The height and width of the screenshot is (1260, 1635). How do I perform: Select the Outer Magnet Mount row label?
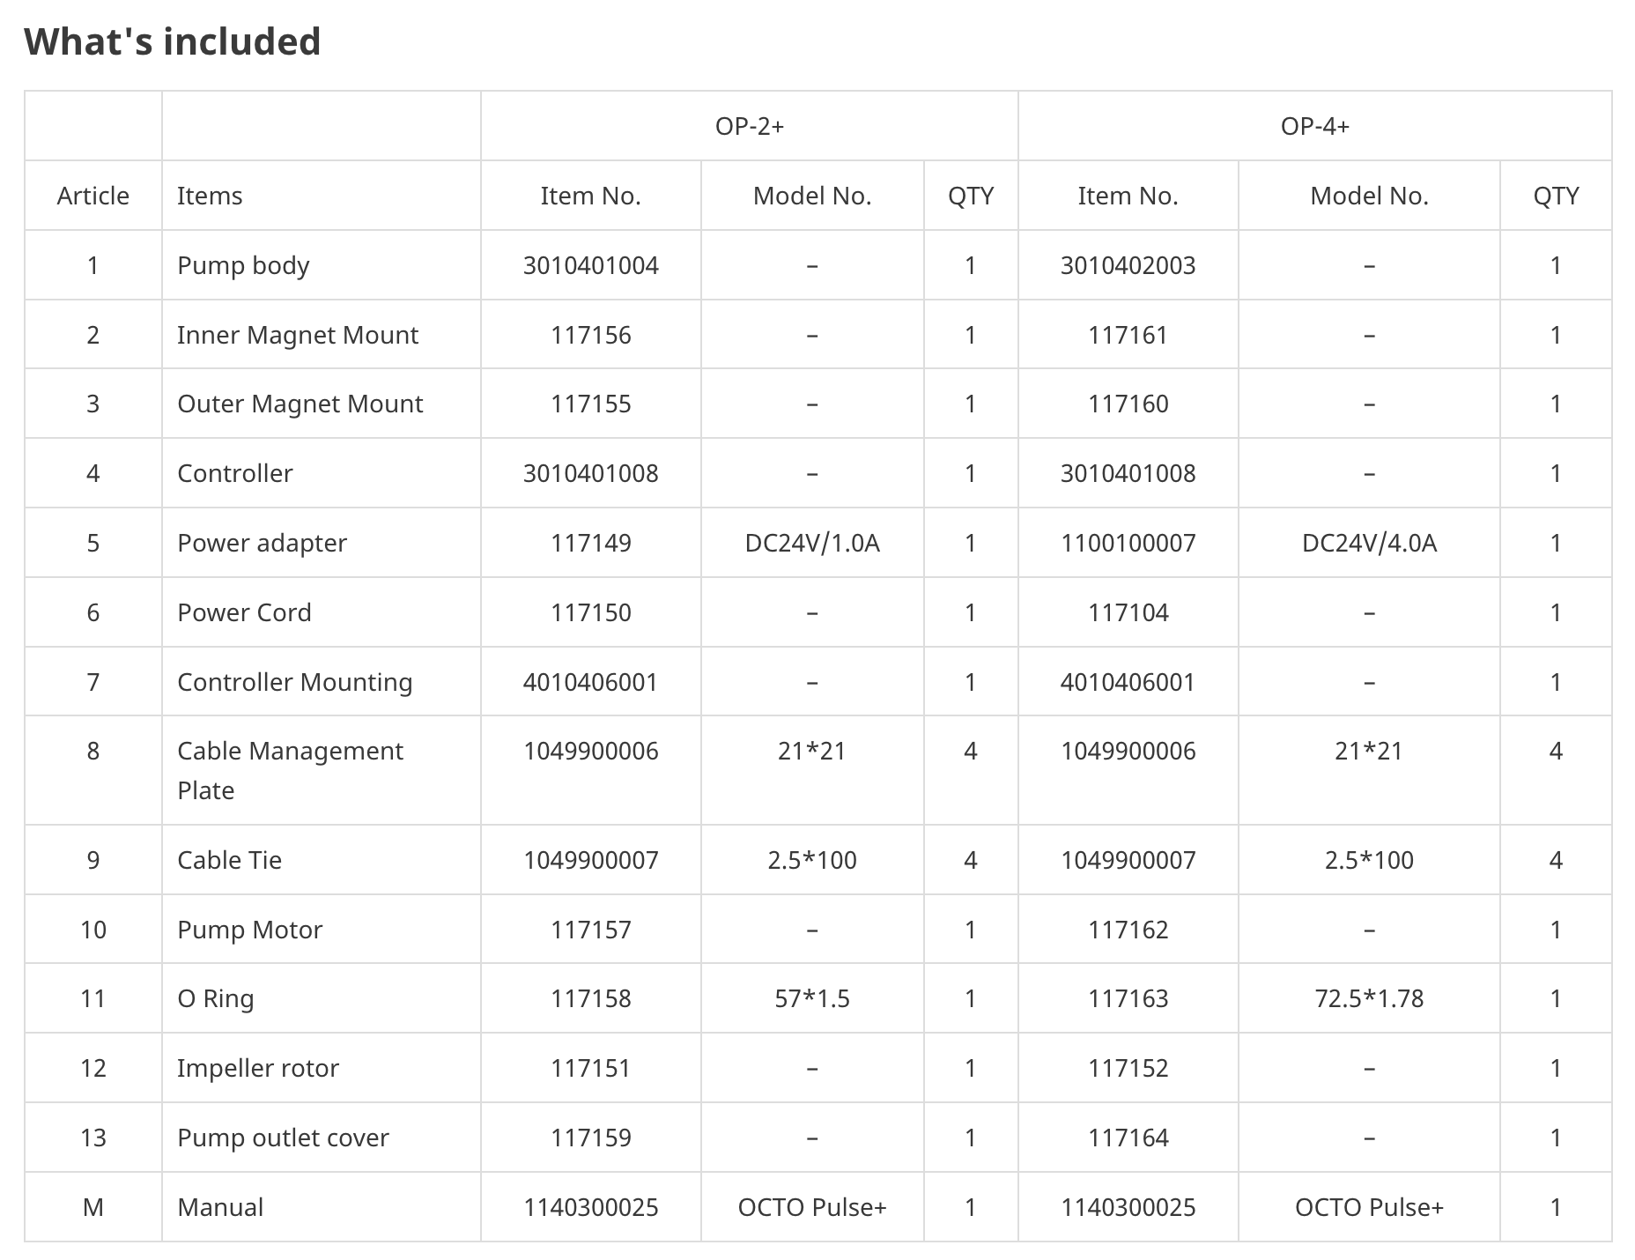[300, 404]
